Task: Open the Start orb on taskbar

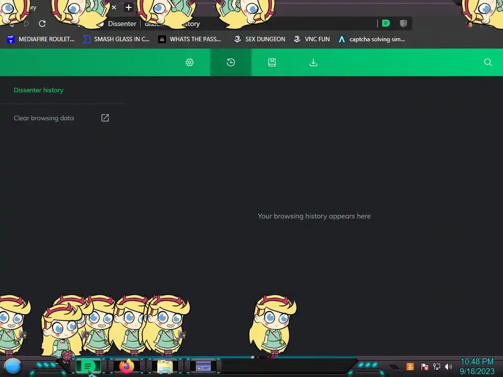Action: click(13, 366)
